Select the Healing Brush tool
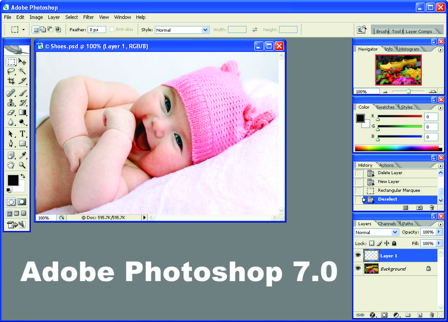The image size is (448, 322). click(11, 93)
